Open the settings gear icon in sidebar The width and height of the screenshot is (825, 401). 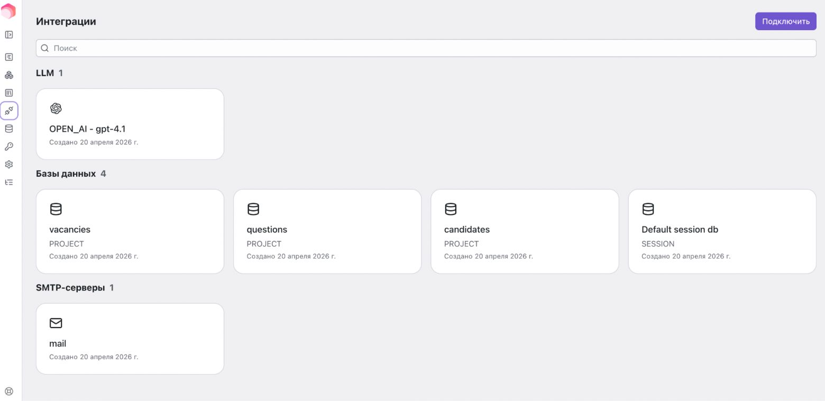click(9, 165)
